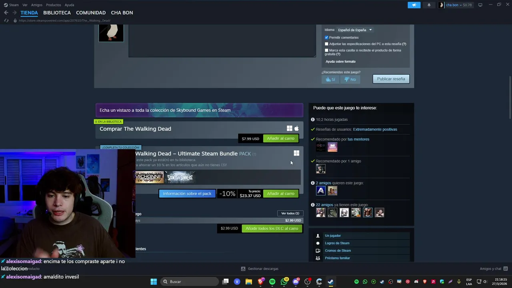Image resolution: width=512 pixels, height=288 pixels.
Task: Switch to the BIBLIOTECA tab
Action: [x=57, y=13]
